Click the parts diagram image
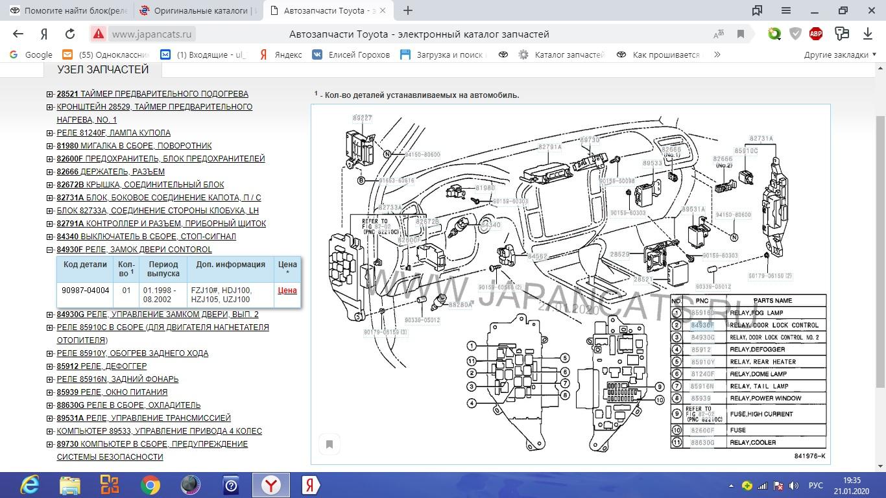The height and width of the screenshot is (498, 886). point(571,284)
